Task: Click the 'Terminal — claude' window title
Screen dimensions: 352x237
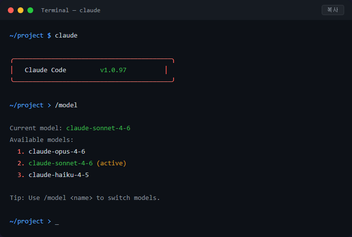Action: point(71,10)
